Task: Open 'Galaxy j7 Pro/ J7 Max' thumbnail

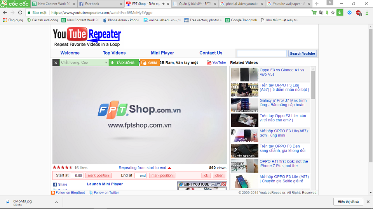Action: [244, 105]
